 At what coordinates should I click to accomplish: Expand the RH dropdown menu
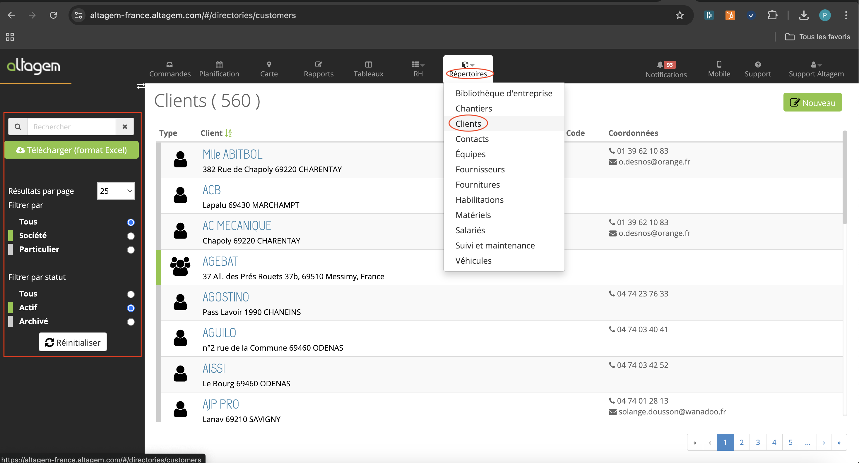[418, 69]
